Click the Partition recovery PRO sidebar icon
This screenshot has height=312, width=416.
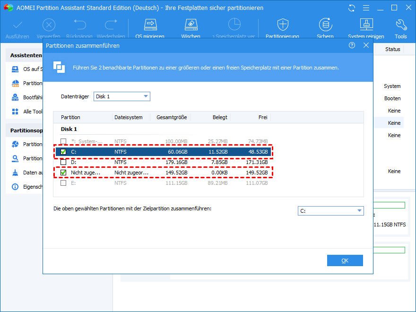[15, 83]
